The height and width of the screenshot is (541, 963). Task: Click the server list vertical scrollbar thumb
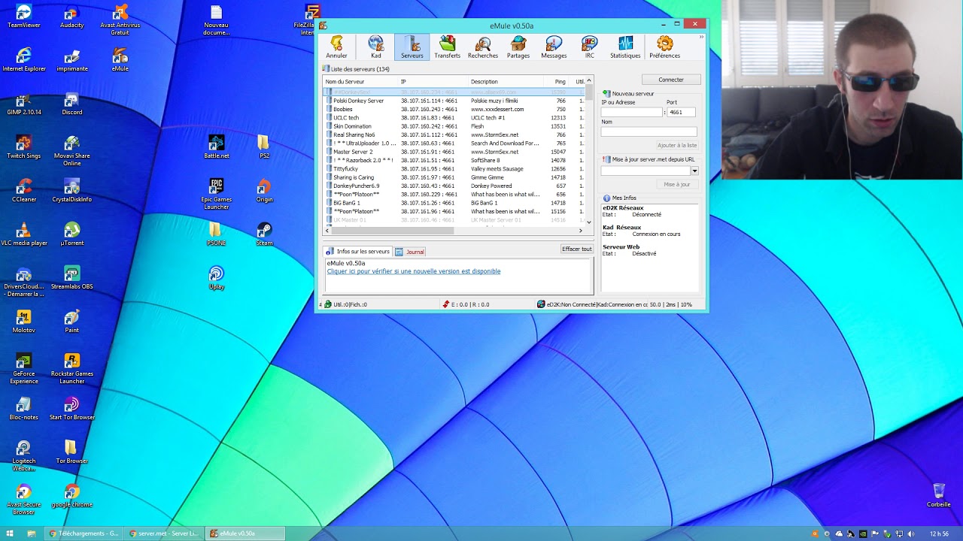tap(589, 92)
